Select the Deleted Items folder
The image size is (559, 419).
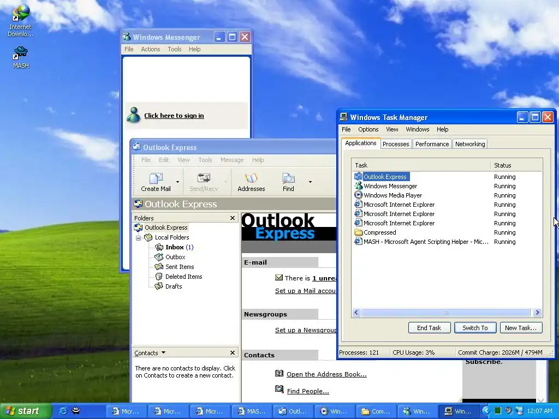179,277
